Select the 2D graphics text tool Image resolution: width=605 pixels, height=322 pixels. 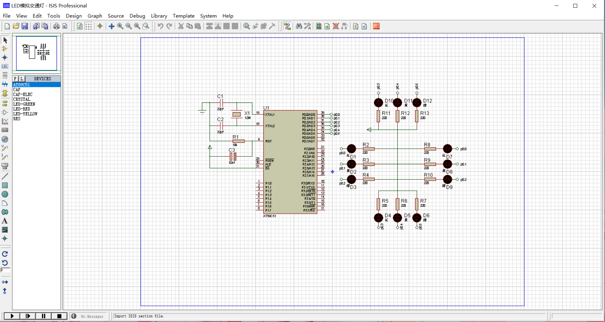tap(5, 221)
